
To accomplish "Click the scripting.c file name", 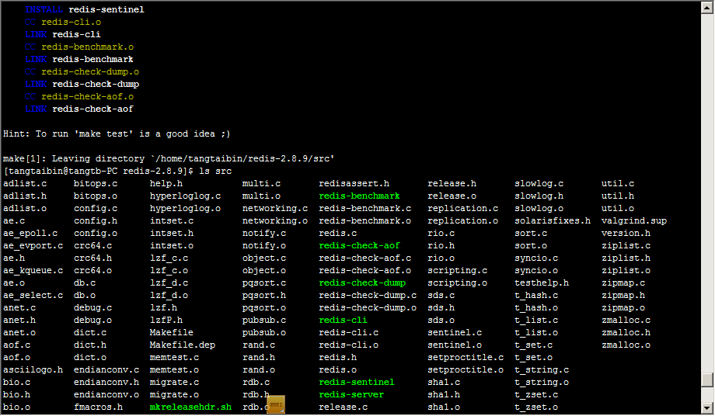I will (457, 270).
